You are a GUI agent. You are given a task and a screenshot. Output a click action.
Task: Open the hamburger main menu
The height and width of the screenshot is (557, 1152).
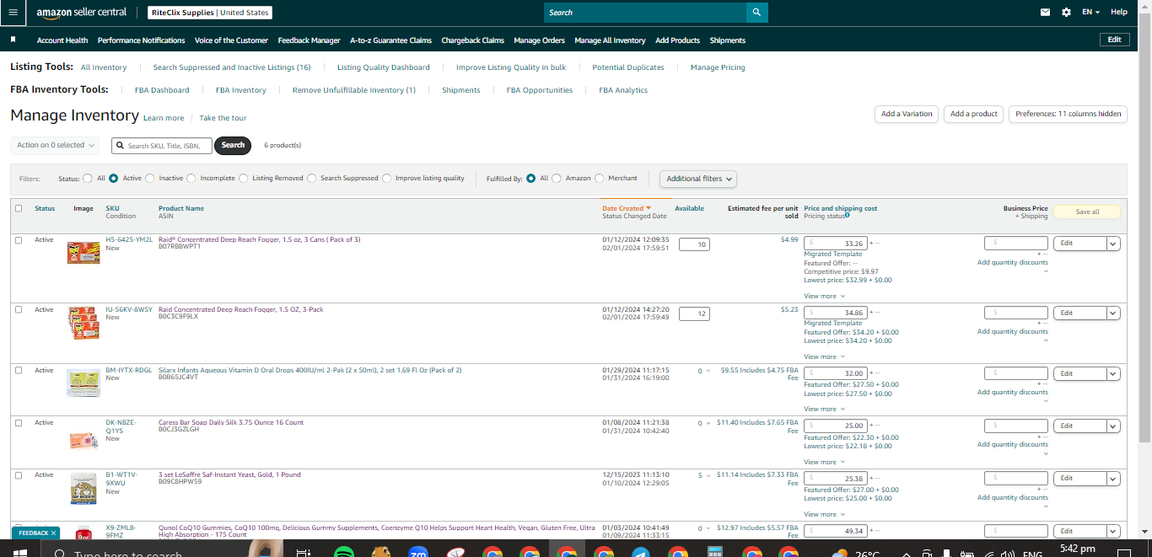(x=13, y=13)
